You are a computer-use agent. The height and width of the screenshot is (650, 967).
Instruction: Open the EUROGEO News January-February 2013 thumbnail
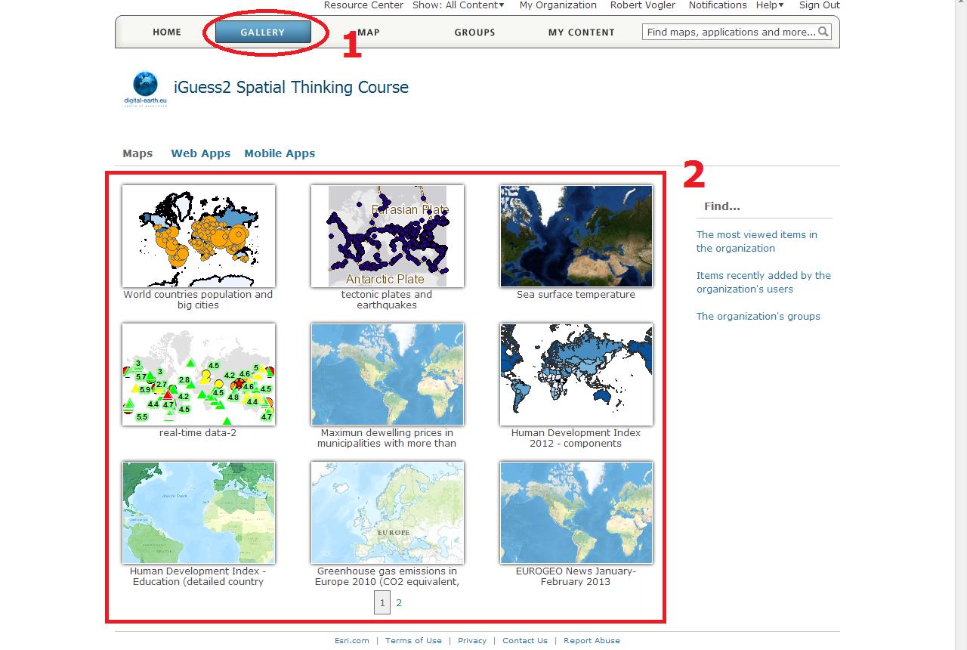pos(576,512)
